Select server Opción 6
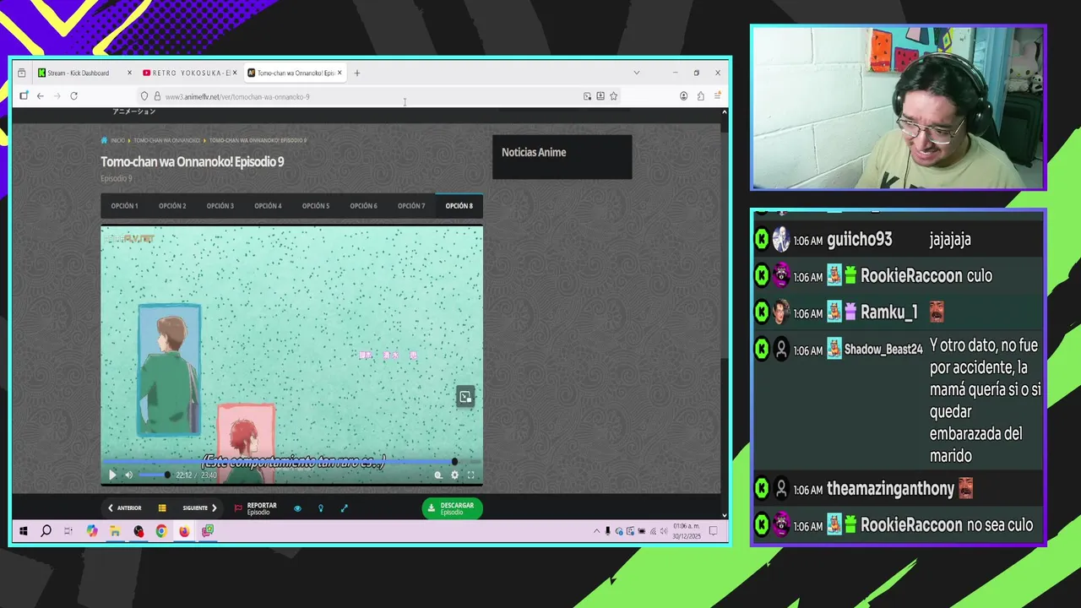Viewport: 1081px width, 608px height. point(364,206)
